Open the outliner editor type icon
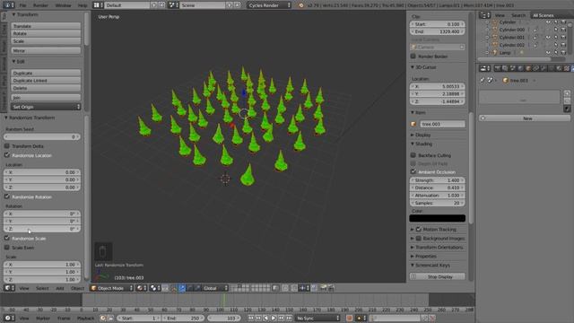574x323 pixels. (484, 15)
